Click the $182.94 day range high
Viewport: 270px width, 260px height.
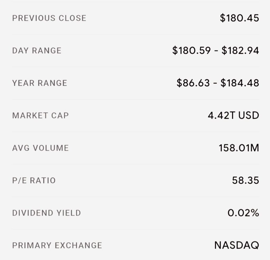pos(240,51)
